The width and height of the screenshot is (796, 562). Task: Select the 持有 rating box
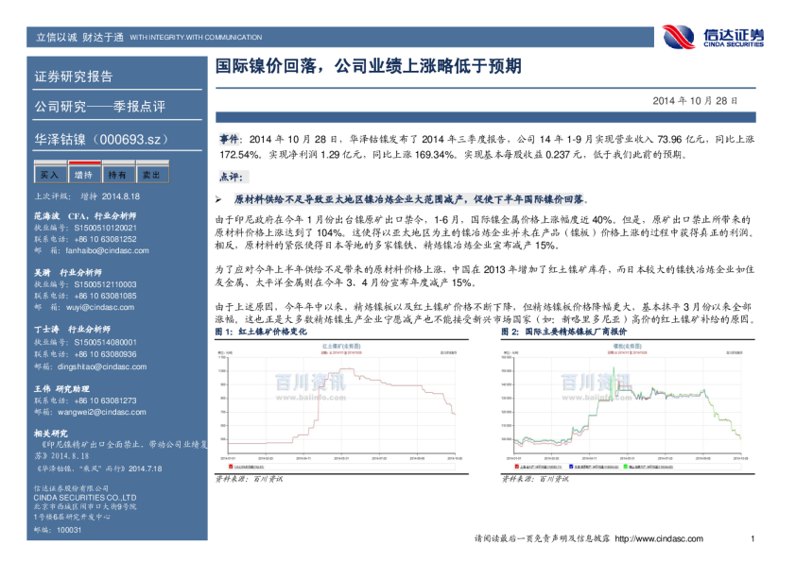117,176
